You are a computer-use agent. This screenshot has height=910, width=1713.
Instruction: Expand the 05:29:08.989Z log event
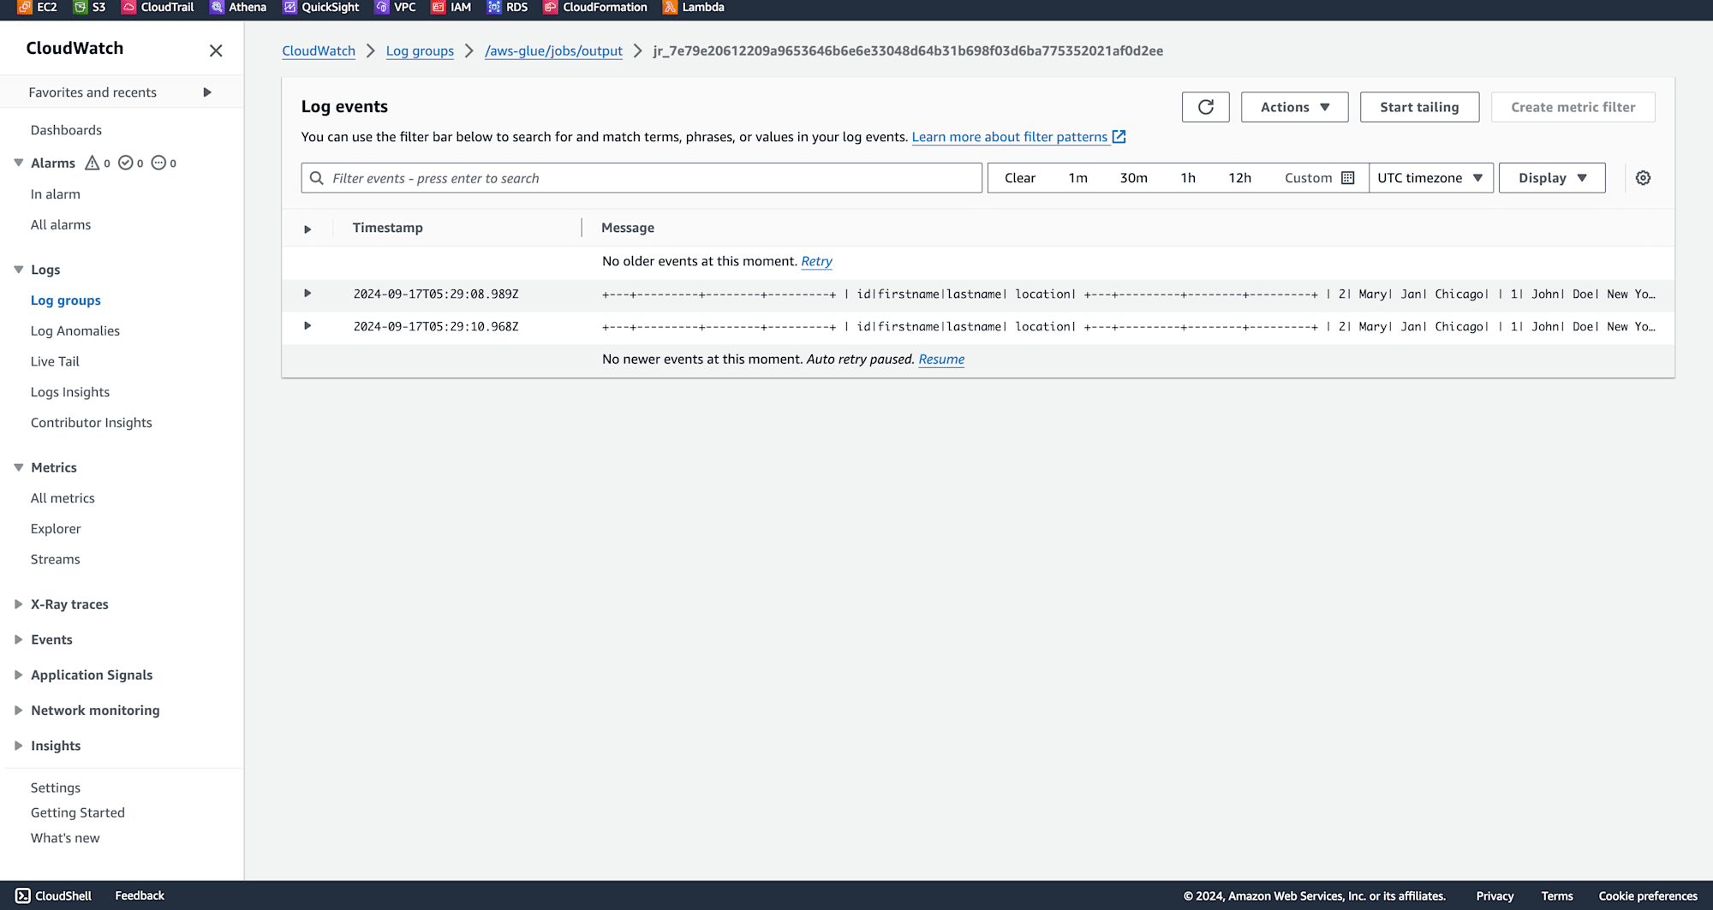click(x=307, y=294)
